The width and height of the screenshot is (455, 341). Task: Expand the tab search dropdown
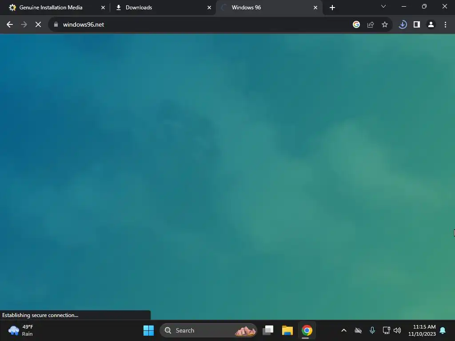383,6
